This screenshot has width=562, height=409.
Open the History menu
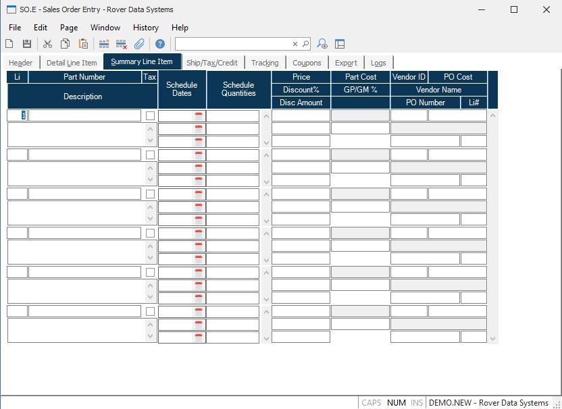click(x=146, y=28)
